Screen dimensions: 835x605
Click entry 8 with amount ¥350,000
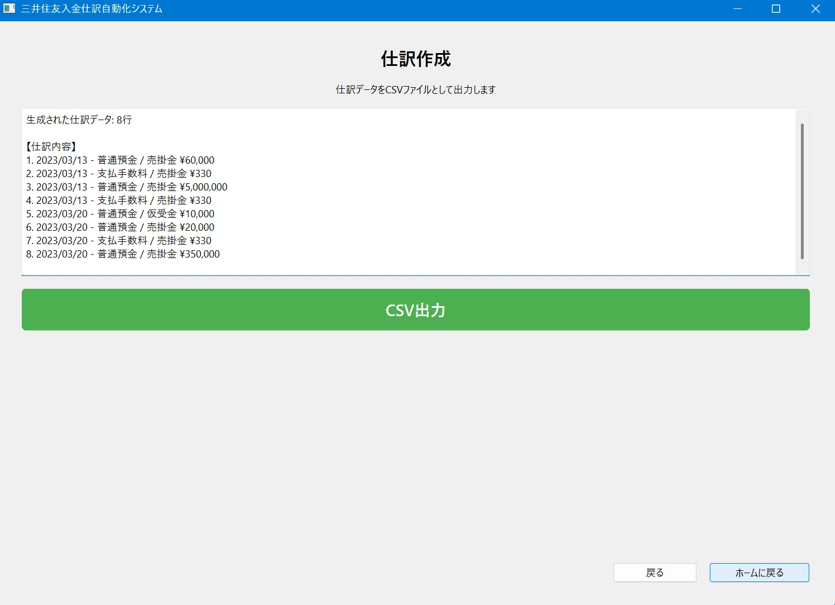coord(123,254)
